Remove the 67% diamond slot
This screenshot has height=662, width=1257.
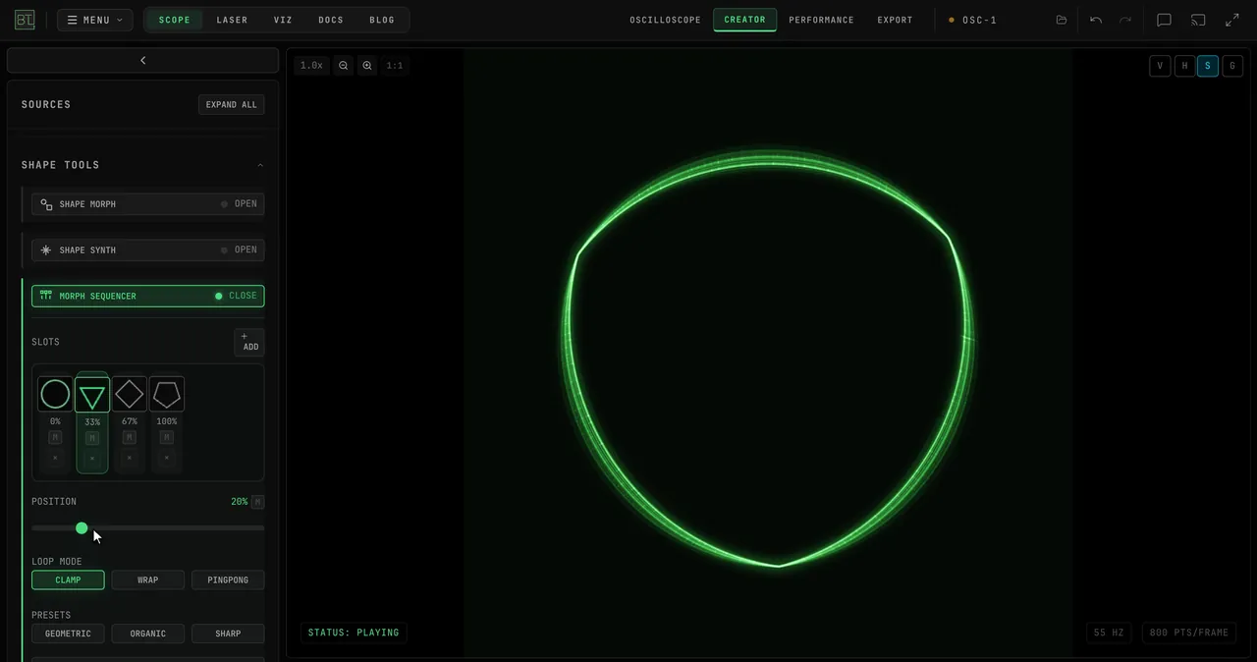coord(130,458)
